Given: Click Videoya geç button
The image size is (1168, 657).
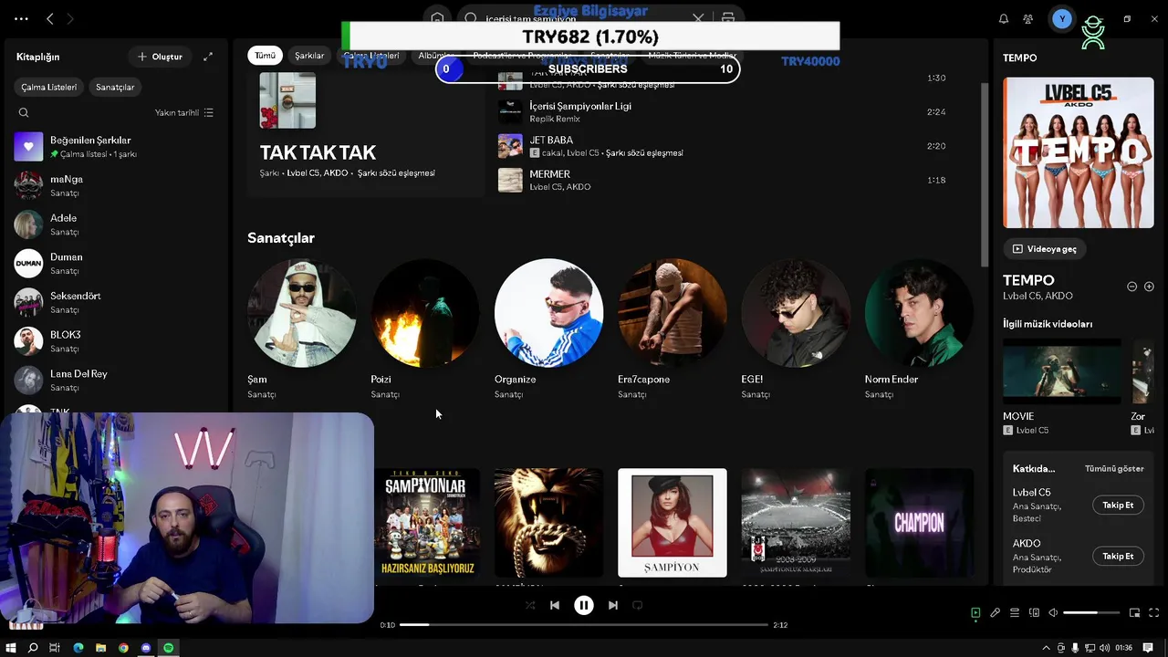Looking at the screenshot, I should point(1045,248).
